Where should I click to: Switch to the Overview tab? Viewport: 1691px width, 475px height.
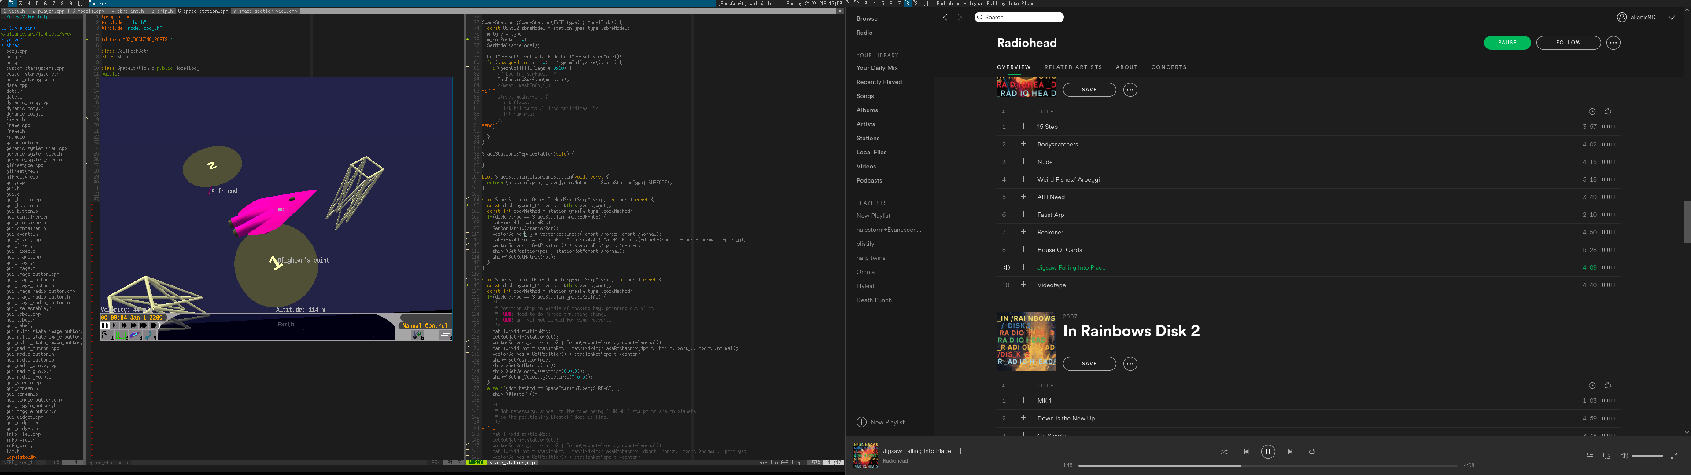(1014, 68)
